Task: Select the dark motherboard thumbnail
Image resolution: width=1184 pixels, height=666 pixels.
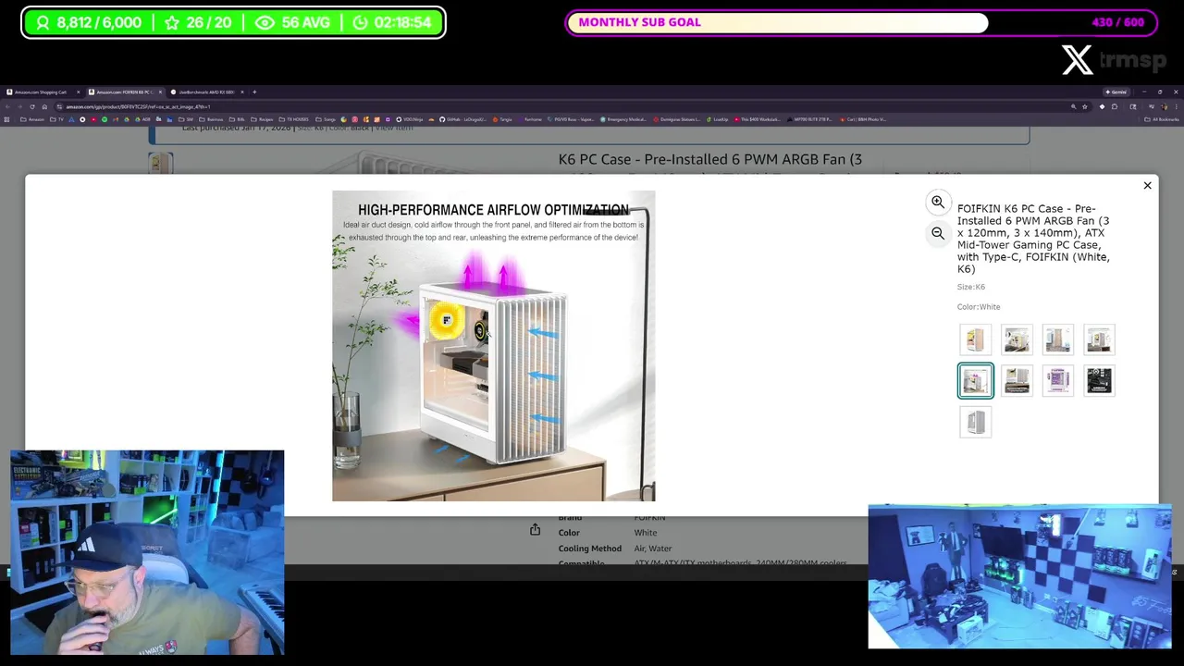Action: click(1099, 380)
